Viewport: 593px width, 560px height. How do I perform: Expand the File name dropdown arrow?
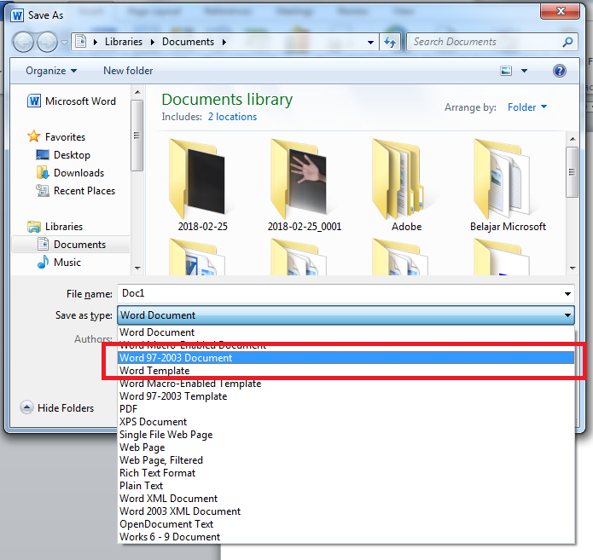click(567, 293)
